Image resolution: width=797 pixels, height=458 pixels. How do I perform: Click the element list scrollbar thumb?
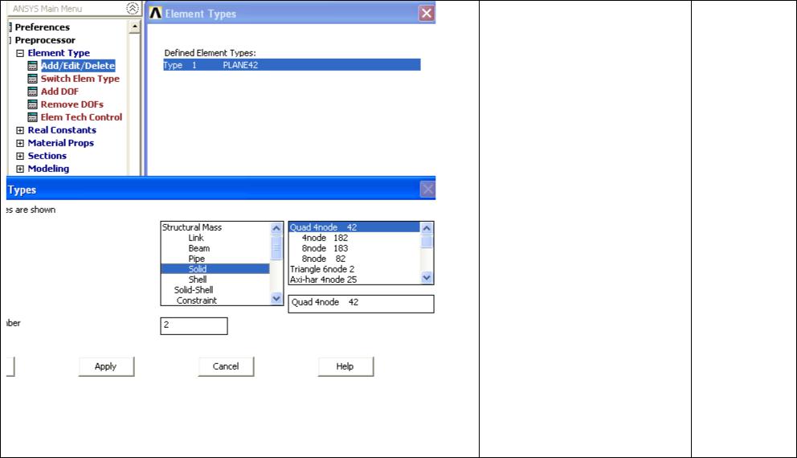(x=427, y=241)
